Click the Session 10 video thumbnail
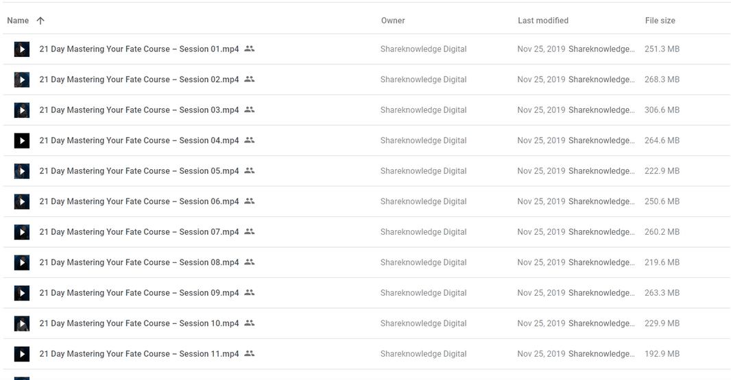The height and width of the screenshot is (380, 731). pyautogui.click(x=22, y=323)
